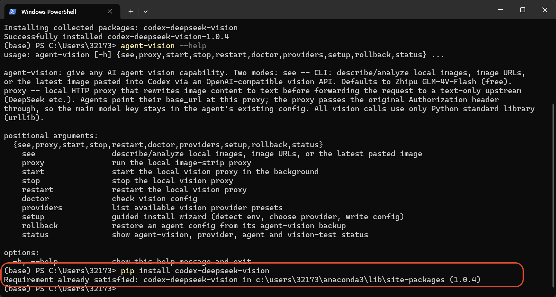Click 'restore an agent config from its agent-vision backup'

point(229,226)
